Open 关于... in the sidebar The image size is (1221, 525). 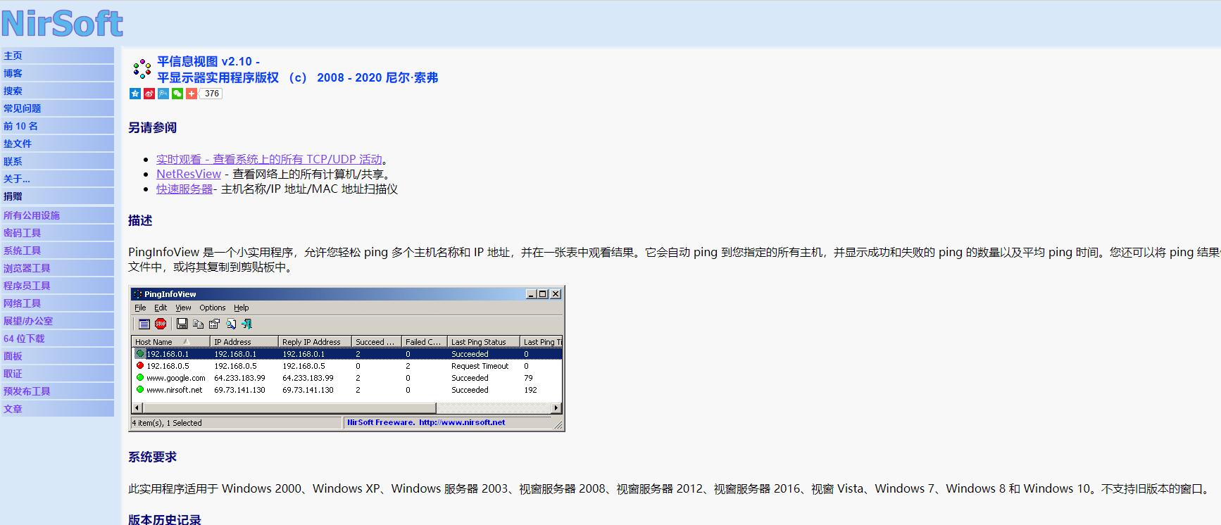(57, 179)
